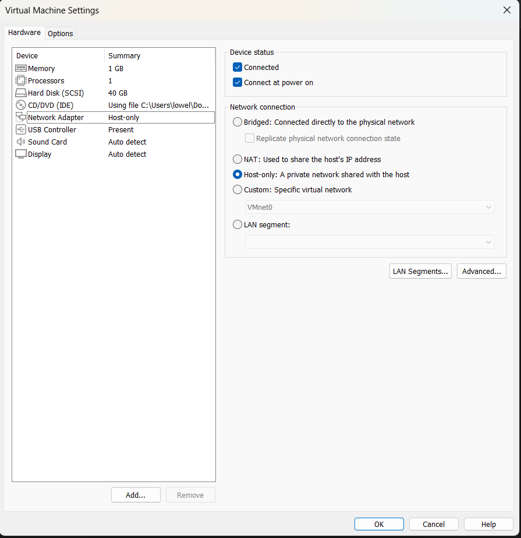The height and width of the screenshot is (538, 521).
Task: Click the USB Controller icon
Action: click(21, 130)
